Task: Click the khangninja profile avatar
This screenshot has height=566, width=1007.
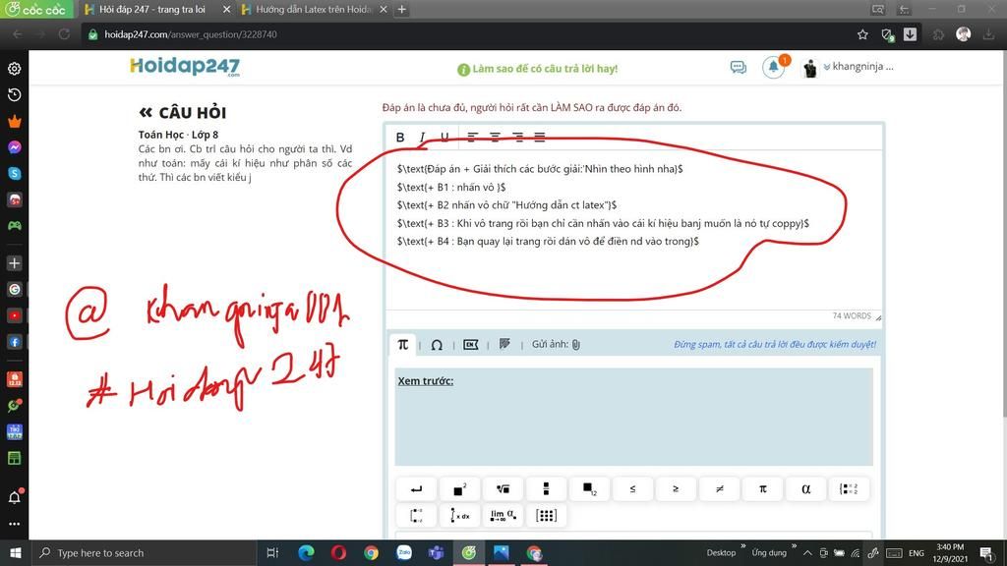Action: tap(810, 68)
